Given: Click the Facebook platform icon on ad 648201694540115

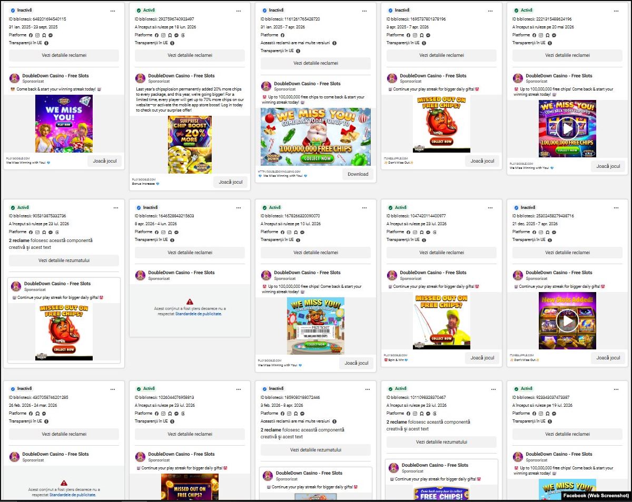Looking at the screenshot, I should point(31,35).
